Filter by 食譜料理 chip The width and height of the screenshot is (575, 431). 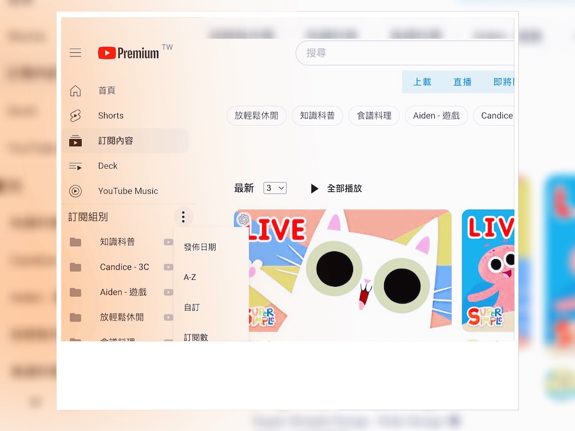[374, 116]
